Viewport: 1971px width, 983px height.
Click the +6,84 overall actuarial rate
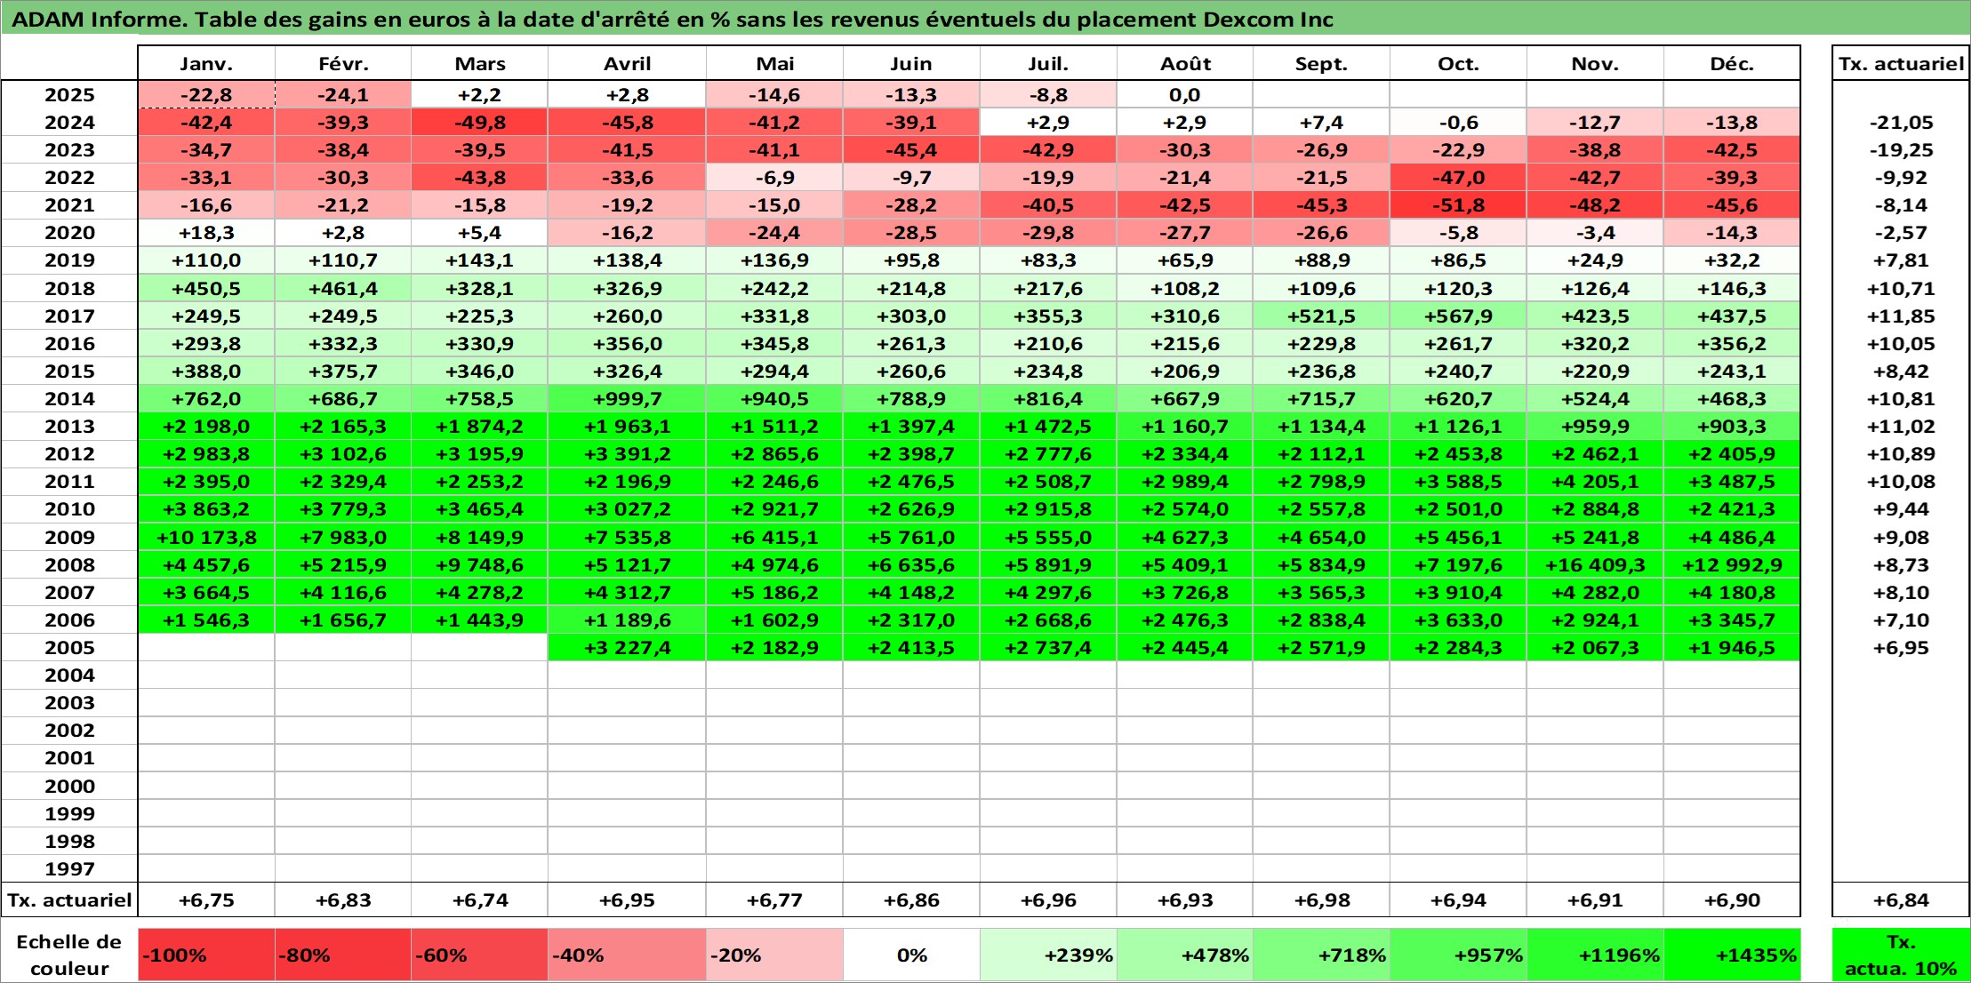[x=1901, y=900]
